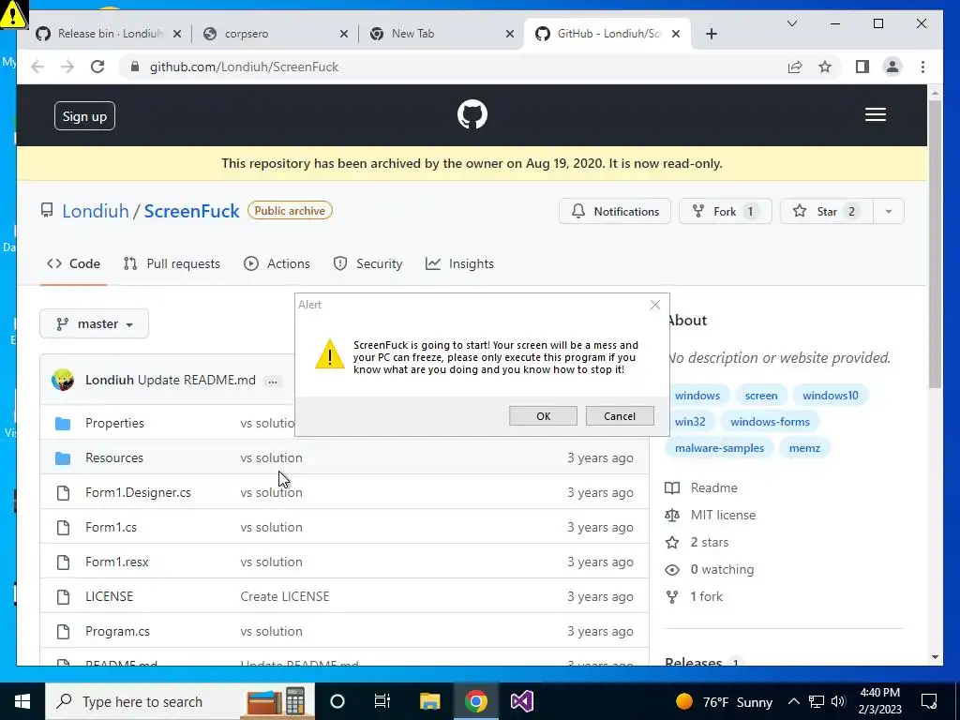Viewport: 960px width, 720px height.
Task: Click the Cortana circle icon on taskbar
Action: tap(337, 701)
